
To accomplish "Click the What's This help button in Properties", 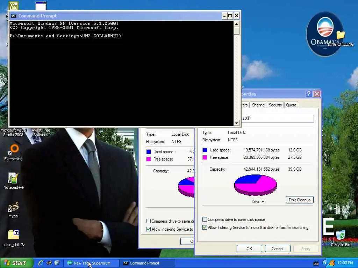I will (309, 94).
